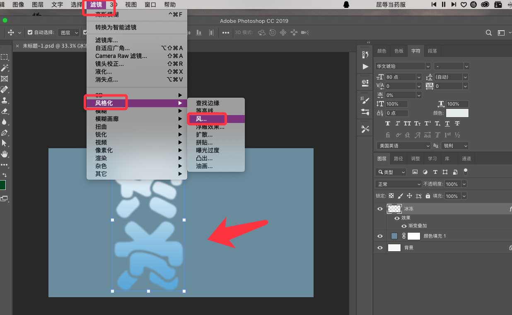
Task: Hide the 背景 layer visibility
Action: tap(380, 248)
